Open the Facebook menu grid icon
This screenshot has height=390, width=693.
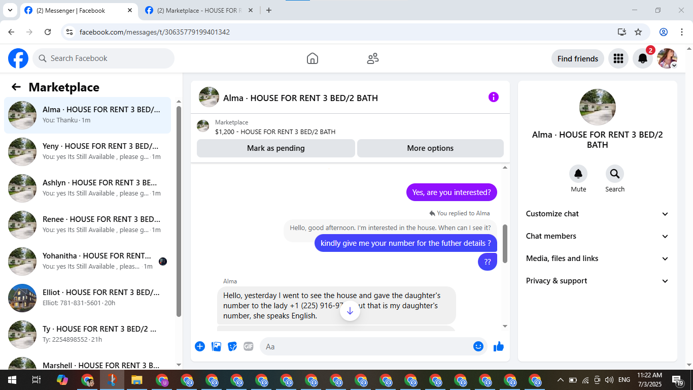[618, 58]
